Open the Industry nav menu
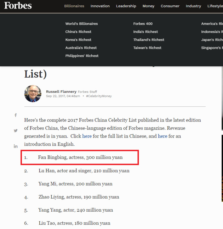Screen dimensions: 223x229 pos(193,6)
